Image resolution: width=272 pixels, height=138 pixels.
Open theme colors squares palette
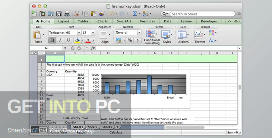tap(212, 32)
